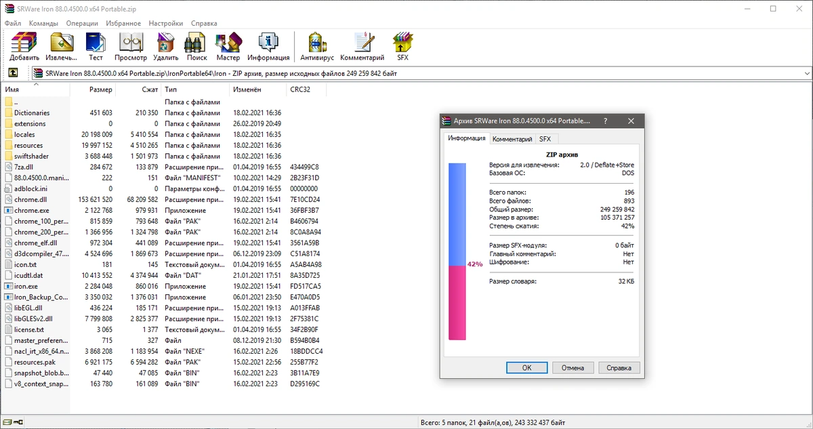Open the Настройки menu

[167, 23]
